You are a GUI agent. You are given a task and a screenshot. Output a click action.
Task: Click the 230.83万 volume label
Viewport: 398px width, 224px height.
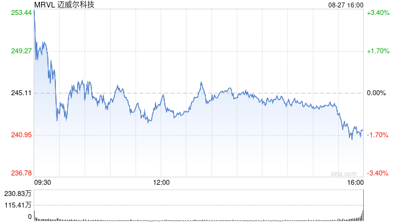[x=18, y=194]
